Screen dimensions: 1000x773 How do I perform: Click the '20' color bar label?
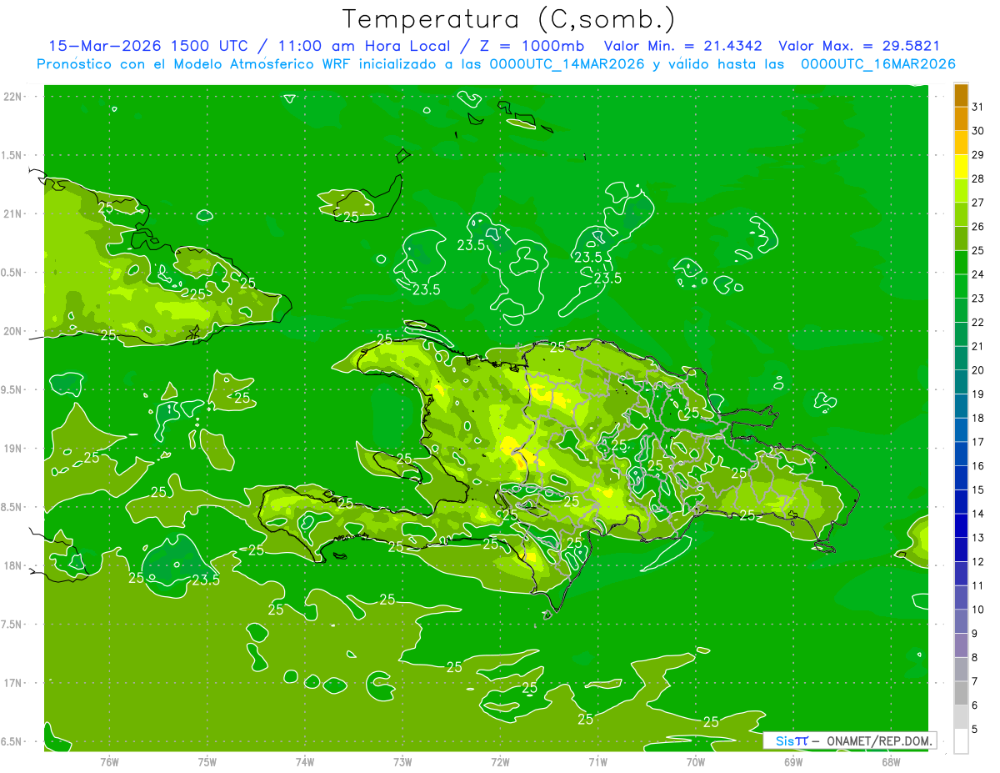[x=978, y=370]
